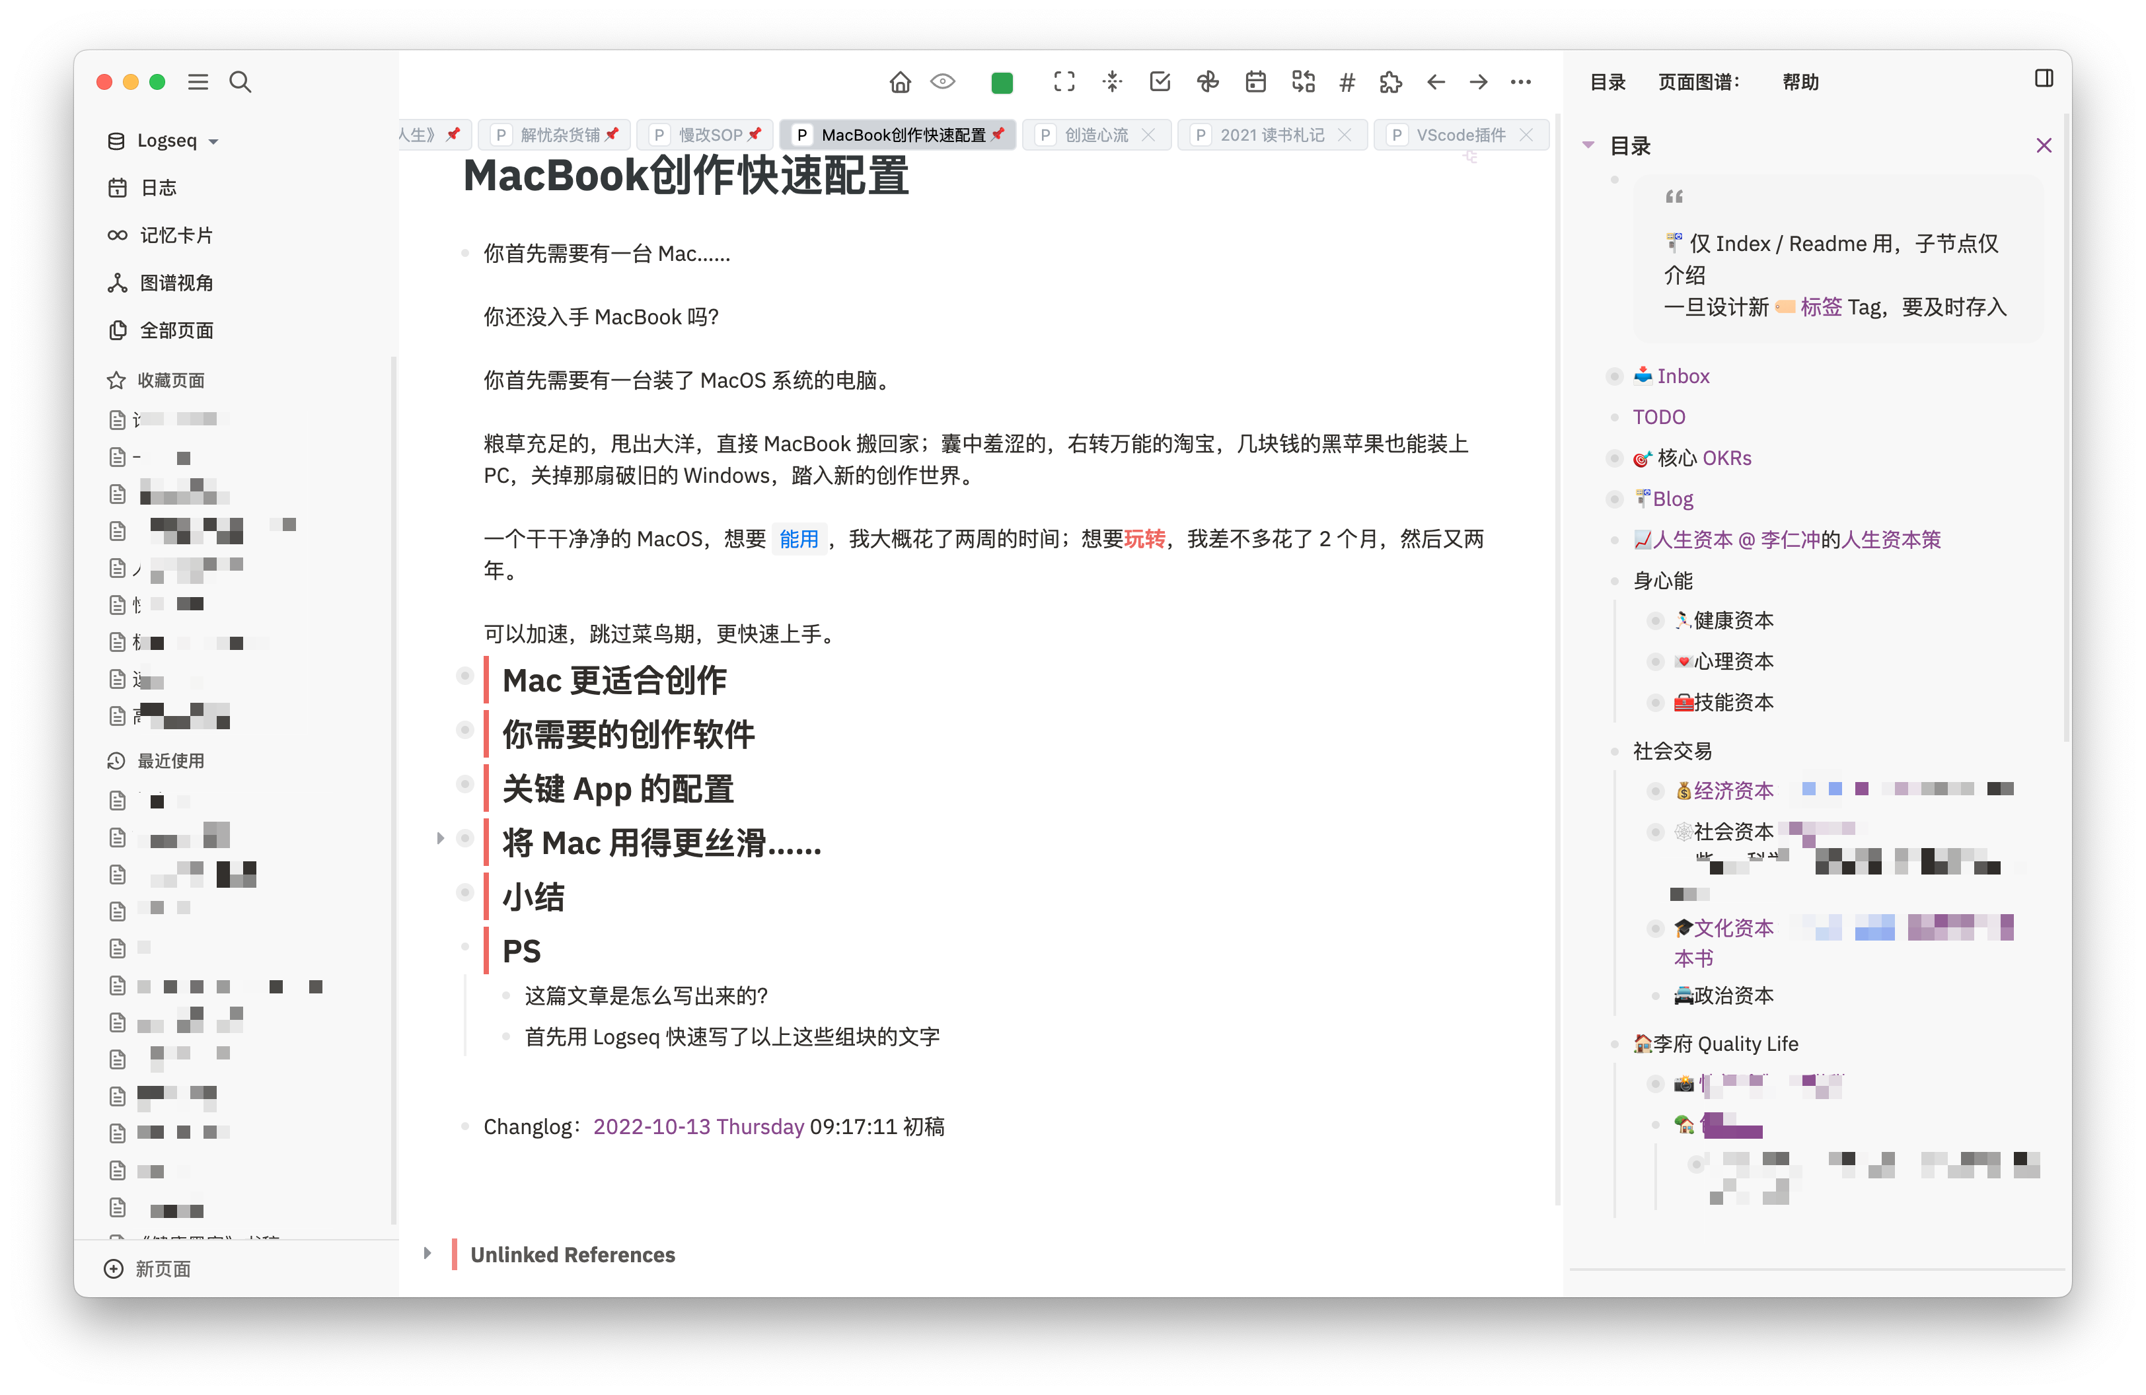
Task: Create a page via 新页面
Action: click(148, 1269)
